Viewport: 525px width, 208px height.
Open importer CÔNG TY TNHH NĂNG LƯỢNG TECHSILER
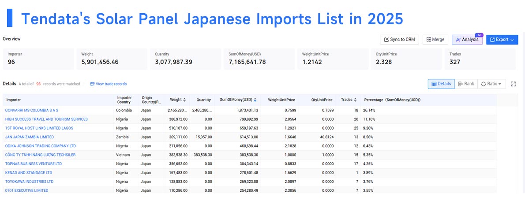(x=40, y=155)
